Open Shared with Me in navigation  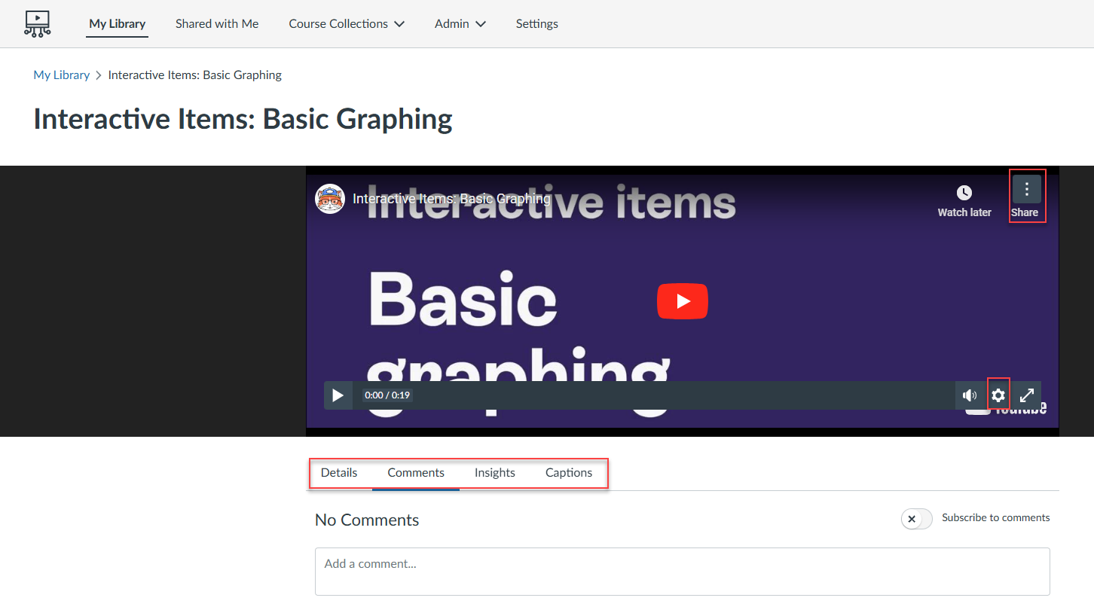pos(217,24)
